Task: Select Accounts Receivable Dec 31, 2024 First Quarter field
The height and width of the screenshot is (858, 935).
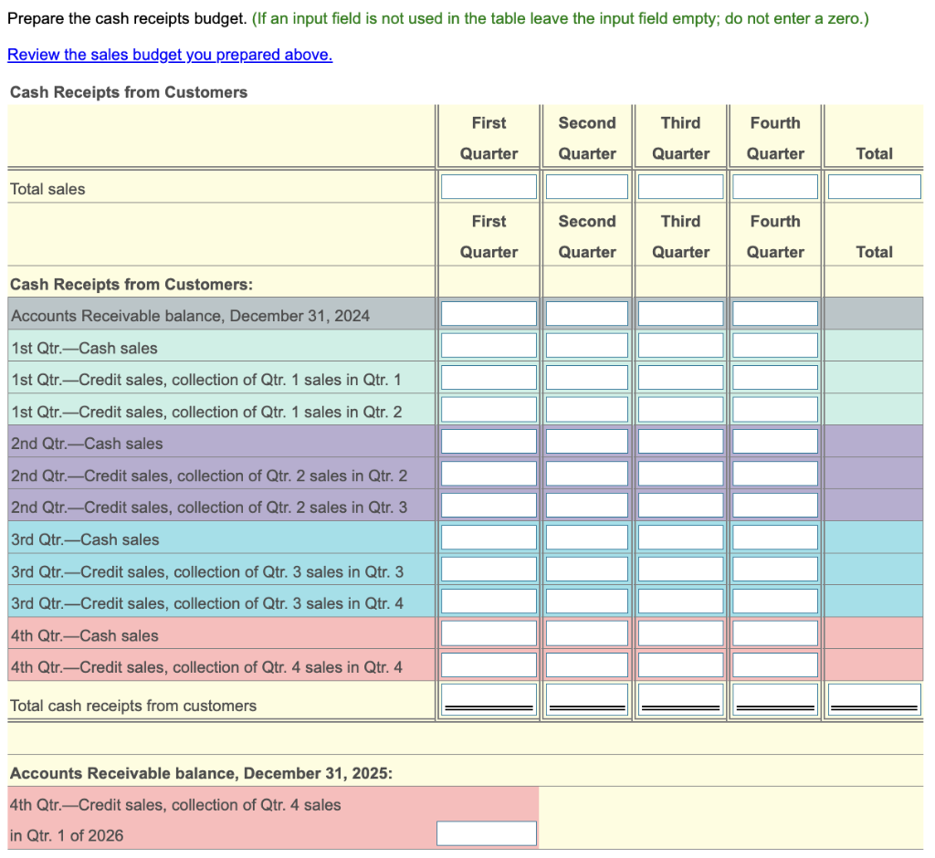Action: coord(489,314)
